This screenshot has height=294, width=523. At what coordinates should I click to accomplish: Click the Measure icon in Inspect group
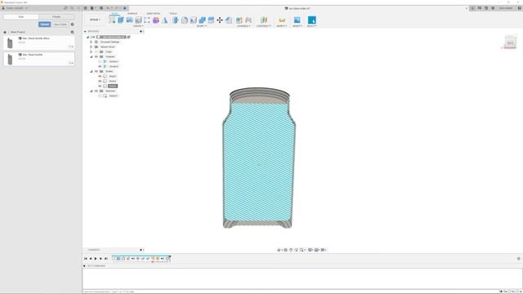pos(282,20)
